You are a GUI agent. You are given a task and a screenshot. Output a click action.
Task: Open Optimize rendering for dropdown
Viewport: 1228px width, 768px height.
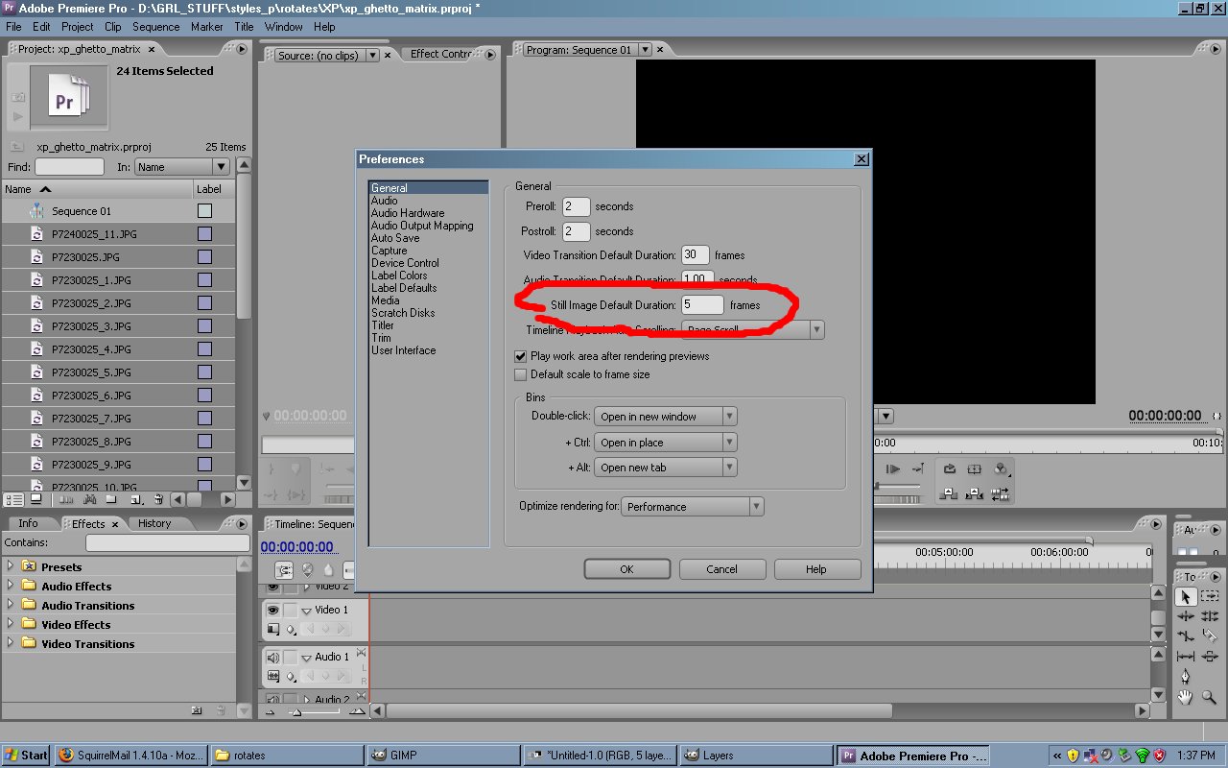(x=693, y=507)
